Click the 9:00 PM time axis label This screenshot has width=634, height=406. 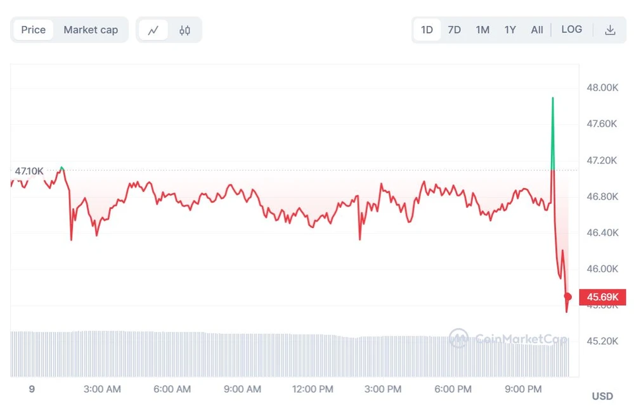point(523,390)
